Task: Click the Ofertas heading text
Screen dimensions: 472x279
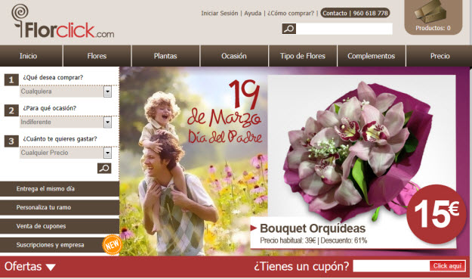Action: 23,267
